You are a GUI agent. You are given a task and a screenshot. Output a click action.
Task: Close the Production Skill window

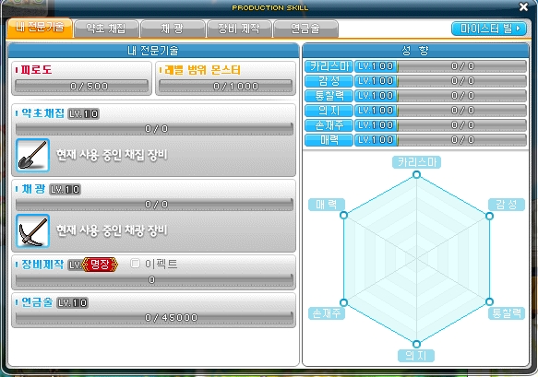pos(523,6)
